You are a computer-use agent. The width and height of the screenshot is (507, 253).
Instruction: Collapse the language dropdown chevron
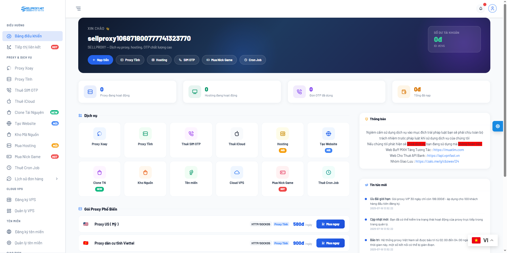click(492, 240)
